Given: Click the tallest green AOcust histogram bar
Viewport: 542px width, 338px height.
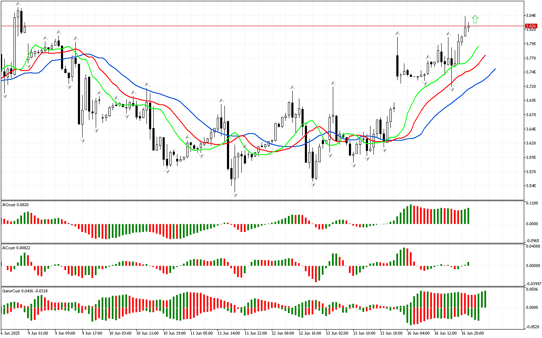Looking at the screenshot, I should click(x=410, y=214).
